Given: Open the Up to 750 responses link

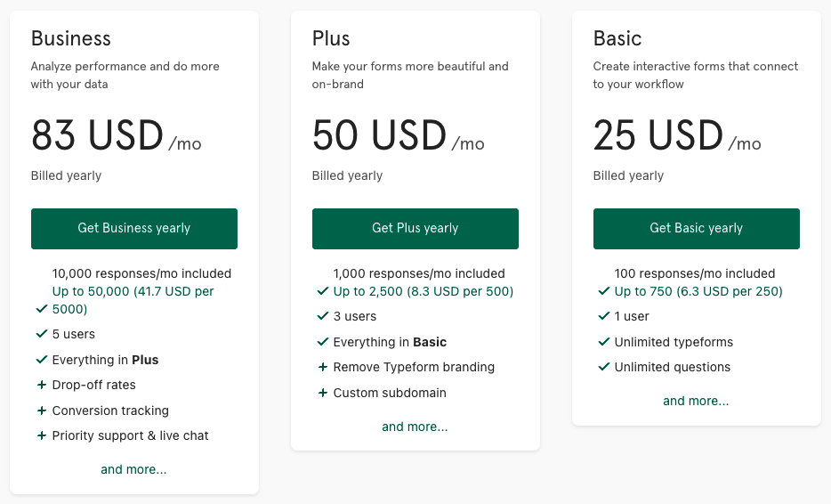Looking at the screenshot, I should point(698,291).
